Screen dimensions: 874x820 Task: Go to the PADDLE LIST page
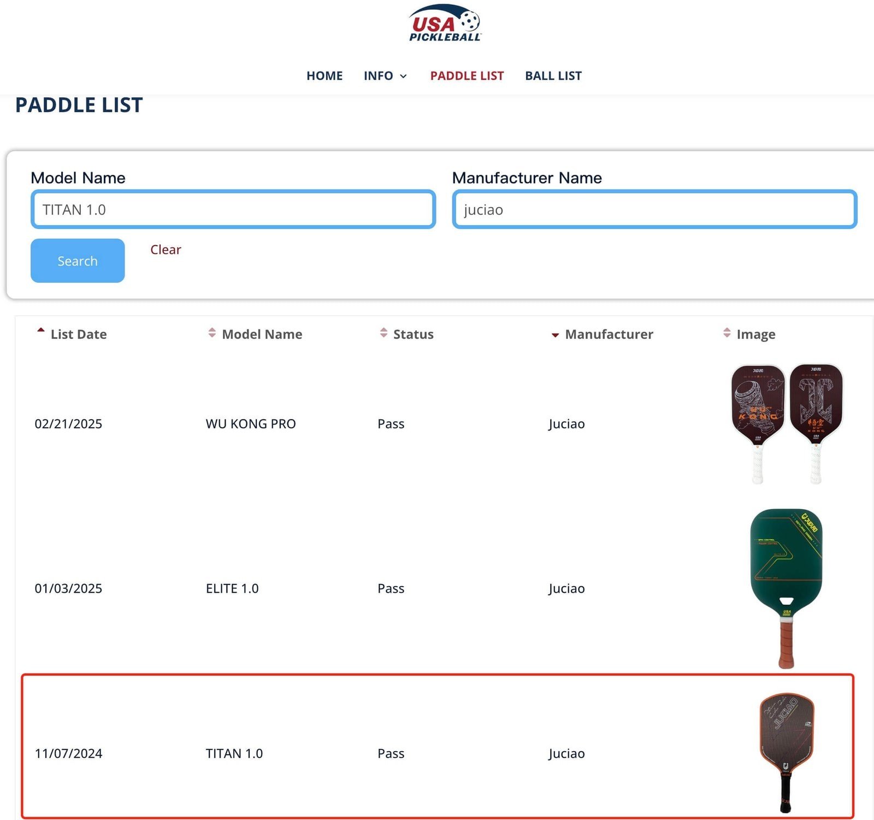[x=467, y=76]
